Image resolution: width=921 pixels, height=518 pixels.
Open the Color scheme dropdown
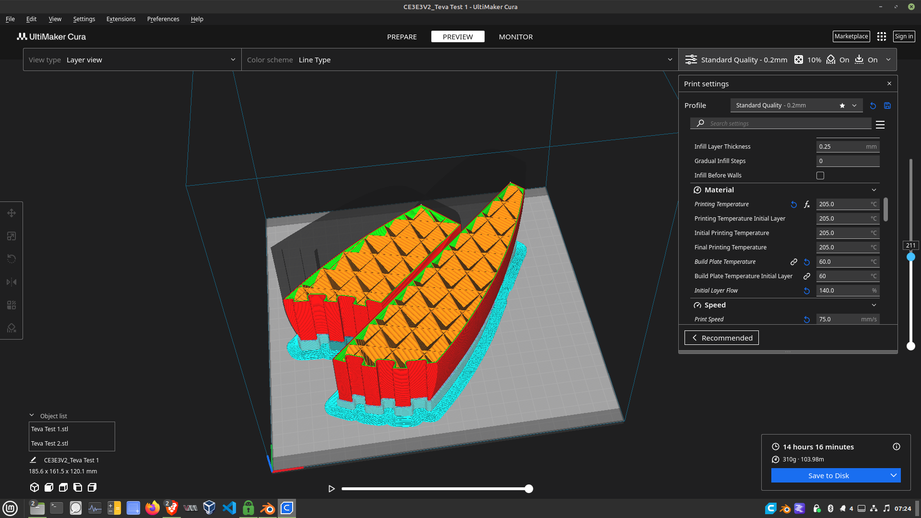point(460,60)
